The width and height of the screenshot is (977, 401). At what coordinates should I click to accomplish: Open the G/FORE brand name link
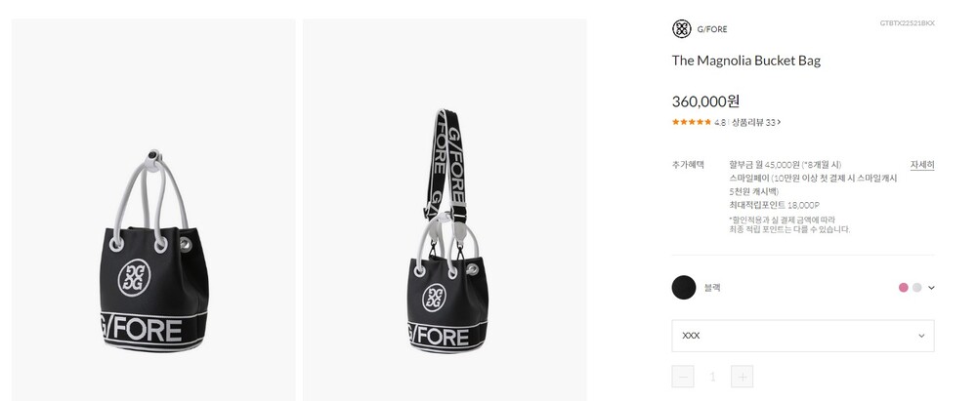(x=712, y=29)
